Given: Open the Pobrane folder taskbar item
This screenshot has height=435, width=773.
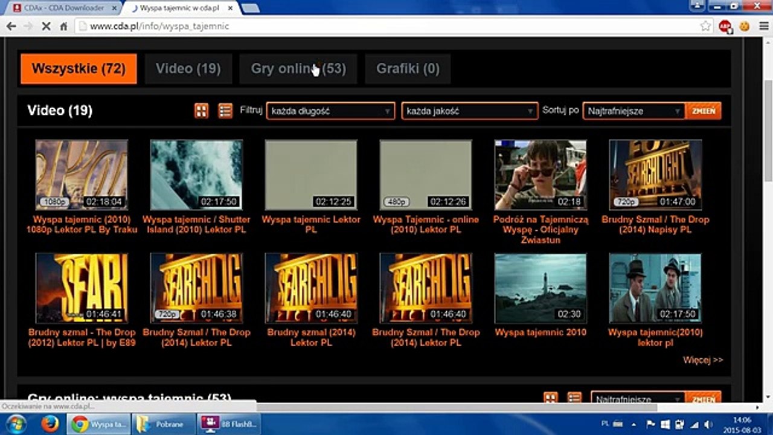Looking at the screenshot, I should [x=162, y=424].
